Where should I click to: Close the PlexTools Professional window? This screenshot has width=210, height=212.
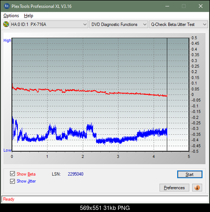[201, 6]
